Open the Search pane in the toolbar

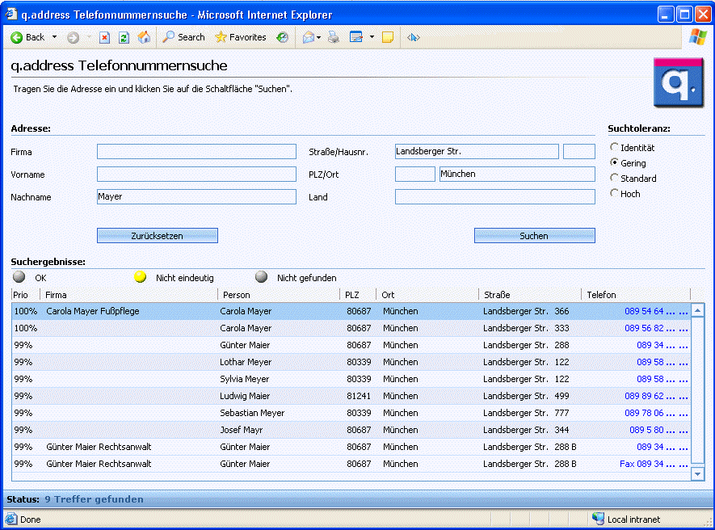tap(183, 37)
